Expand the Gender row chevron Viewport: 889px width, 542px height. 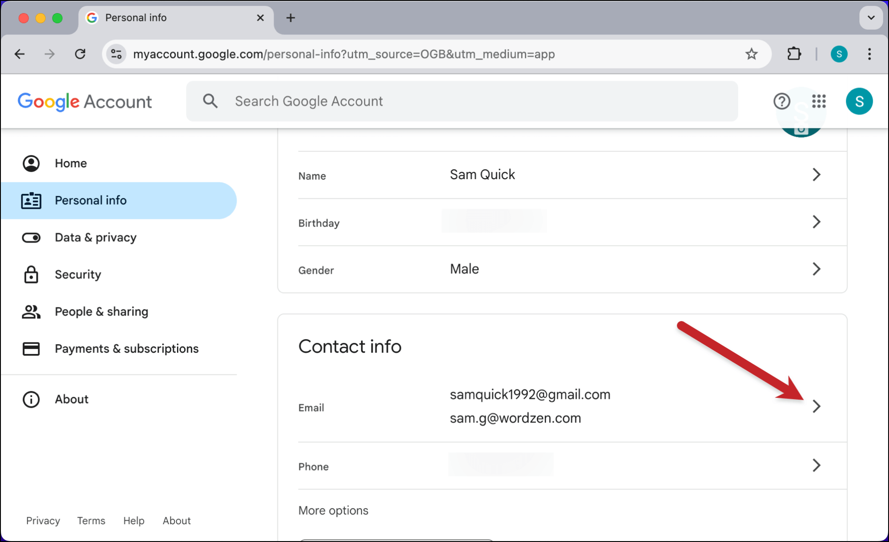point(817,269)
